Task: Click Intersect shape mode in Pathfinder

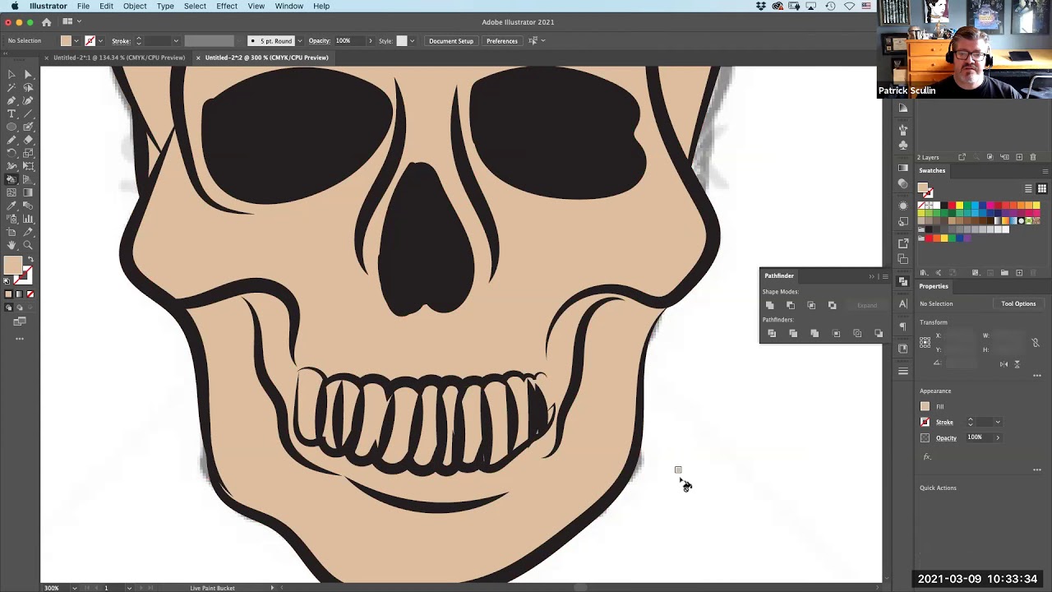Action: click(811, 305)
